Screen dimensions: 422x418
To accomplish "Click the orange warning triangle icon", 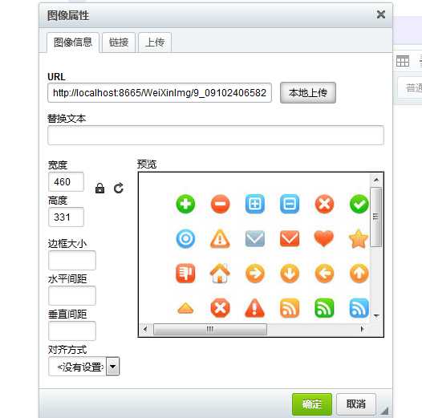I will pyautogui.click(x=220, y=238).
